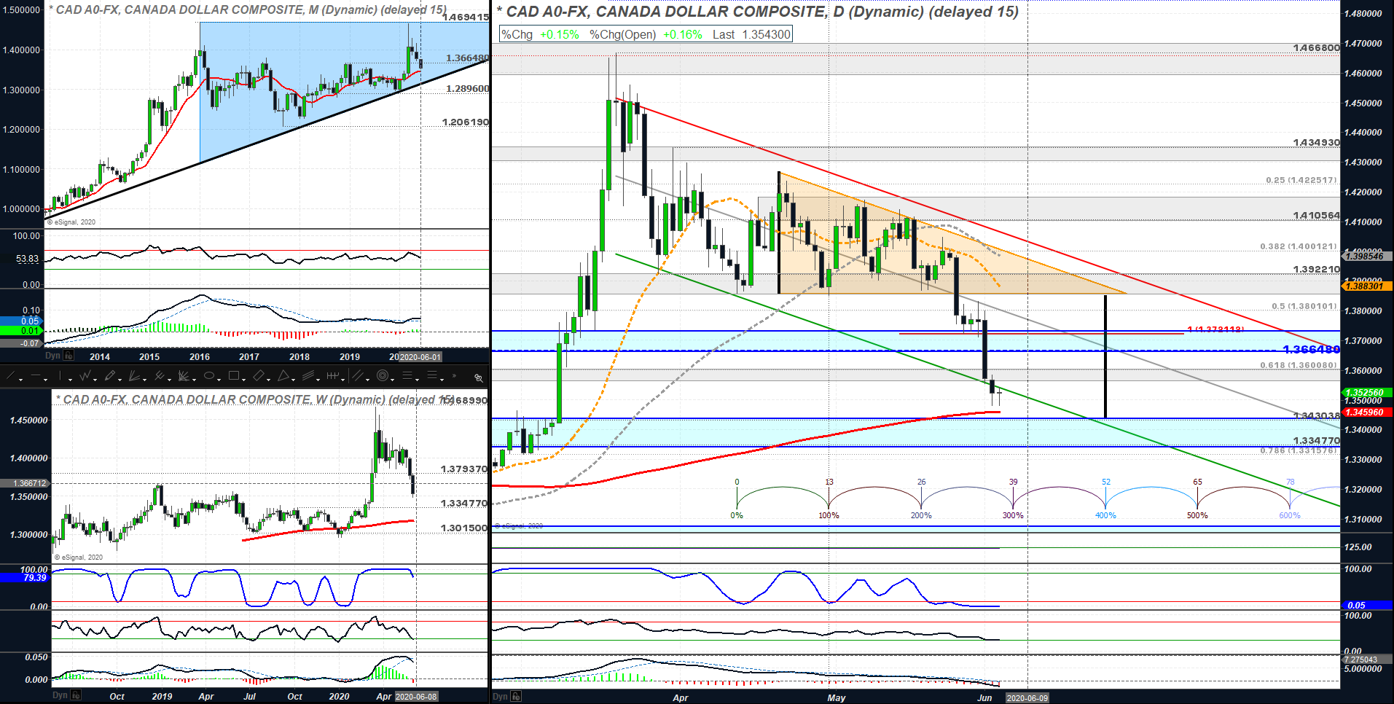Screen dimensions: 1394x704
Task: Toggle the weekly chart Dyn lock icon
Action: [x=76, y=695]
